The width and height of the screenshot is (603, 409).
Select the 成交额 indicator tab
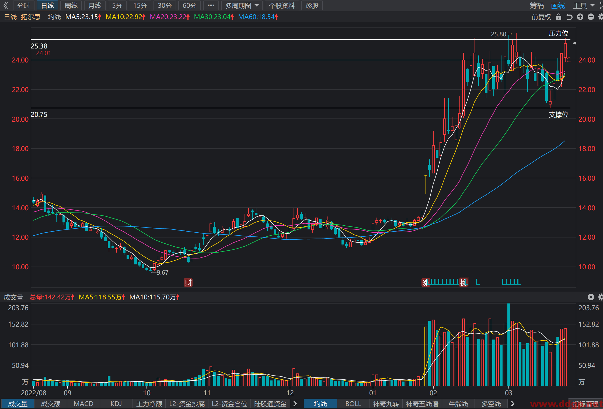pos(51,404)
